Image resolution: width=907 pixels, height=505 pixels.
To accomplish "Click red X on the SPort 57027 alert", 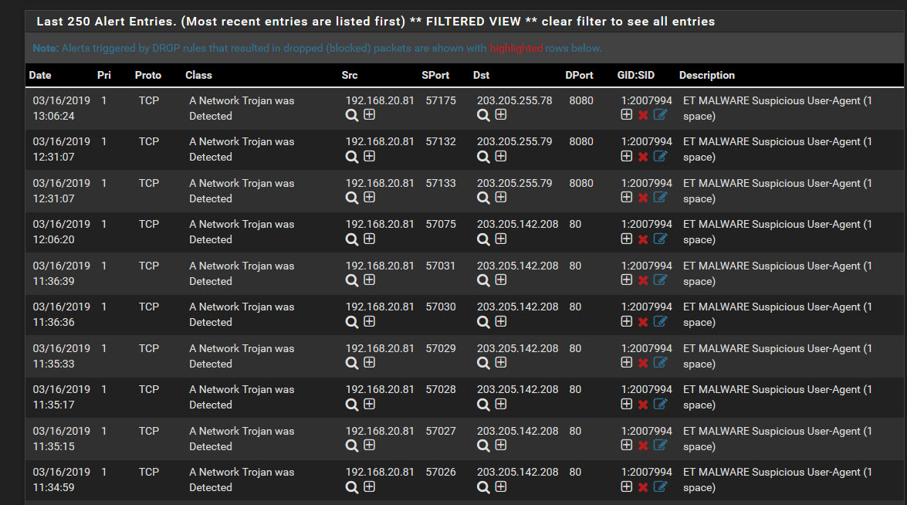I will pyautogui.click(x=643, y=446).
